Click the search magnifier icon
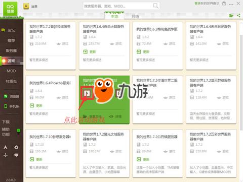Viewport: 243px width, 182px height. click(x=155, y=6)
